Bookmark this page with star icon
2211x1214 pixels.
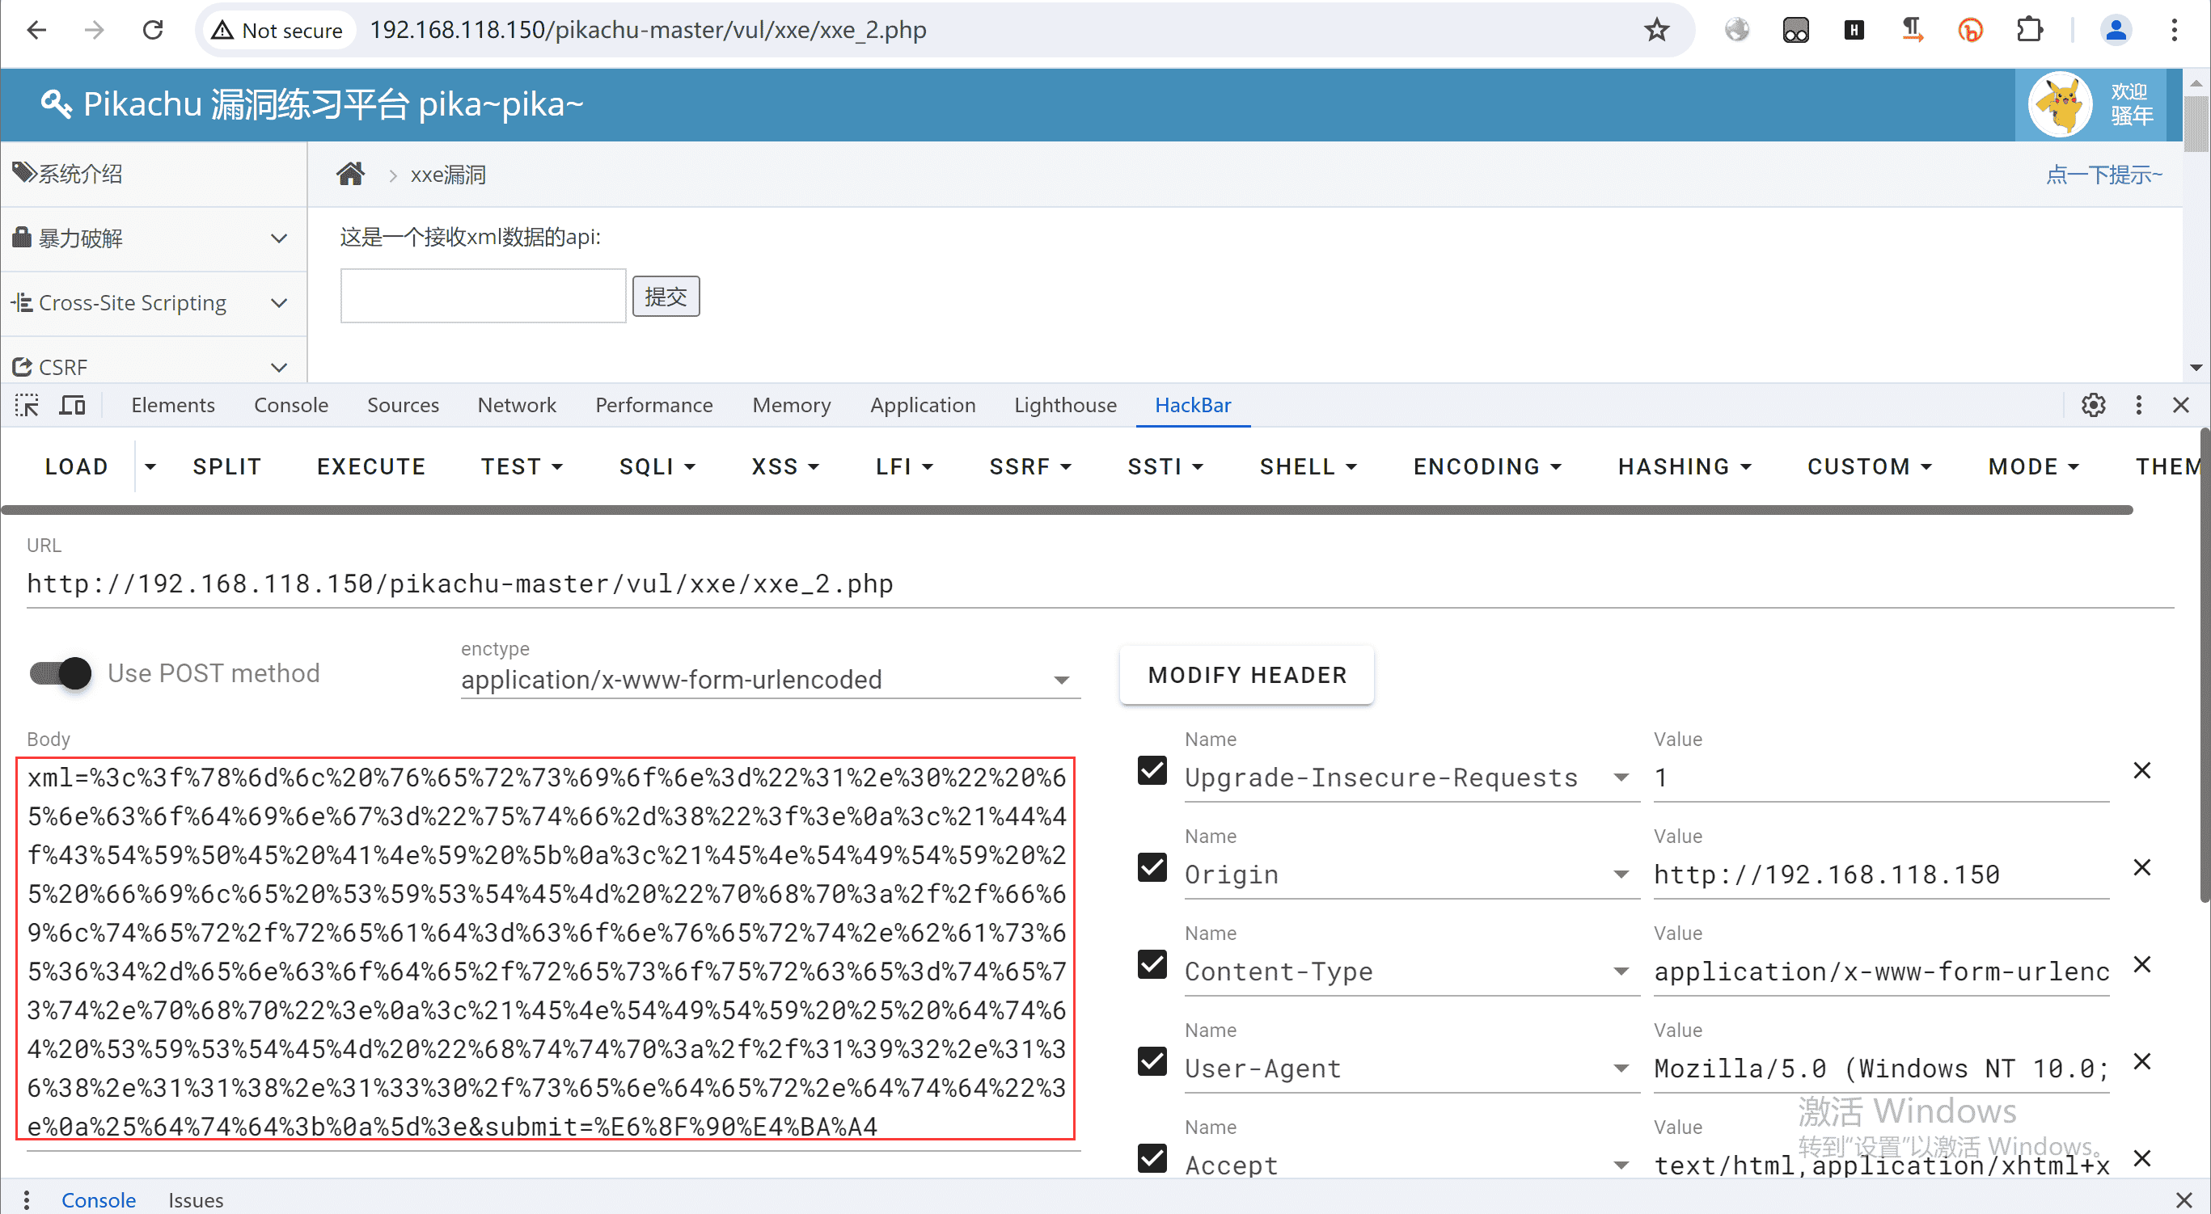(1655, 30)
